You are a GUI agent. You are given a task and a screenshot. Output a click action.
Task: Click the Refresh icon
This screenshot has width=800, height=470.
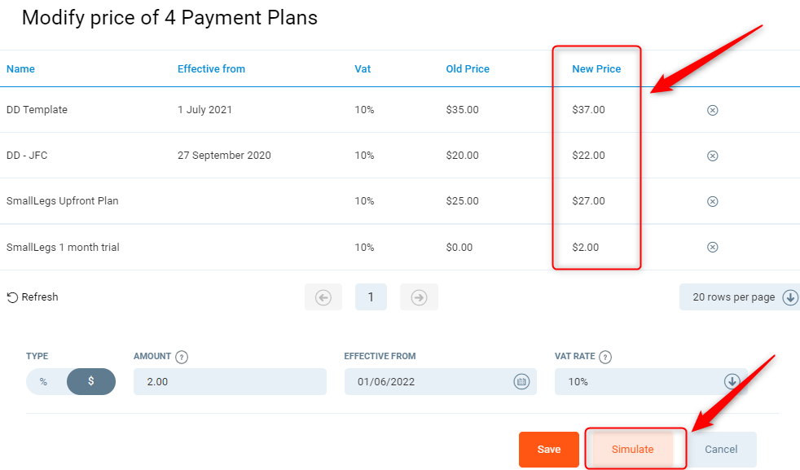pyautogui.click(x=12, y=297)
